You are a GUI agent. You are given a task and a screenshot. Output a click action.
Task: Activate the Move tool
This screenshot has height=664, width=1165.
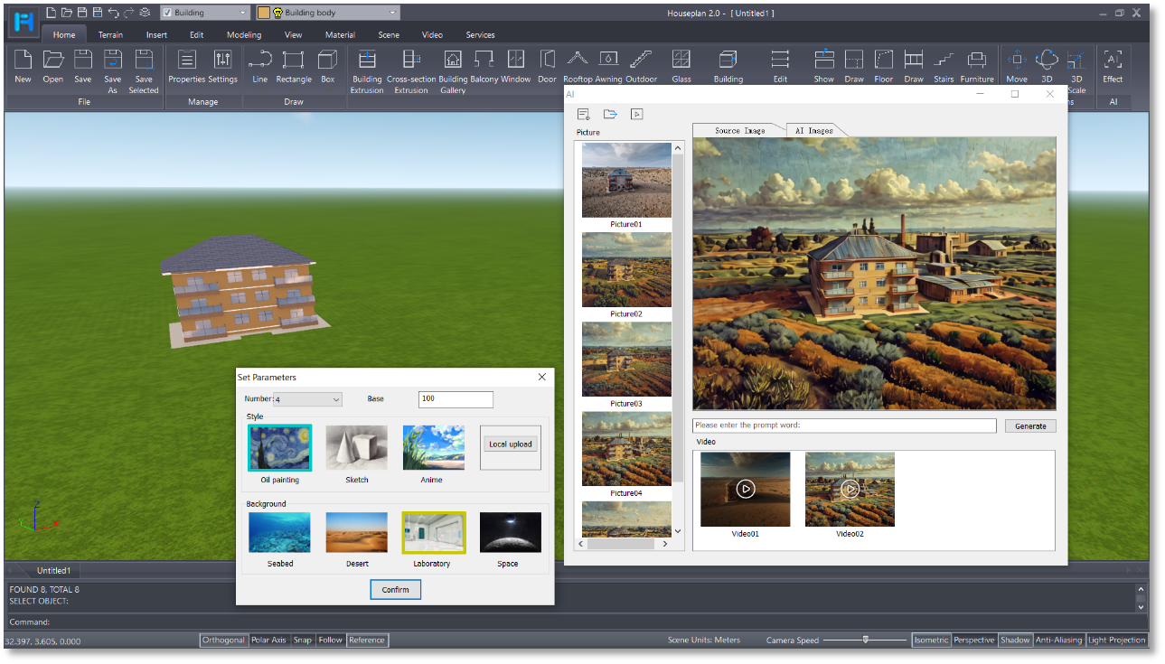coord(1016,65)
